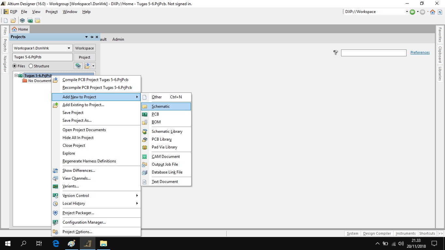The image size is (445, 250).
Task: Click the Design Compiler status button
Action: coord(377,233)
